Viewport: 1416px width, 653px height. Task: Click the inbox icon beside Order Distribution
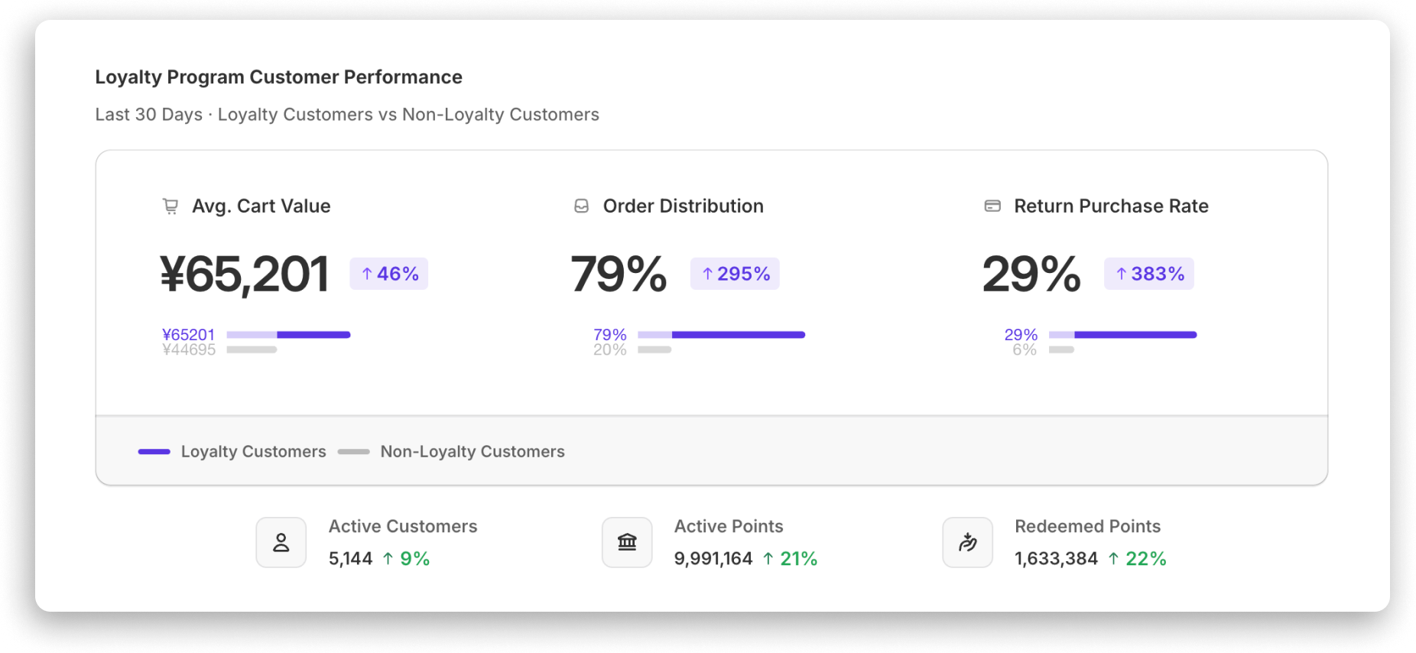581,206
